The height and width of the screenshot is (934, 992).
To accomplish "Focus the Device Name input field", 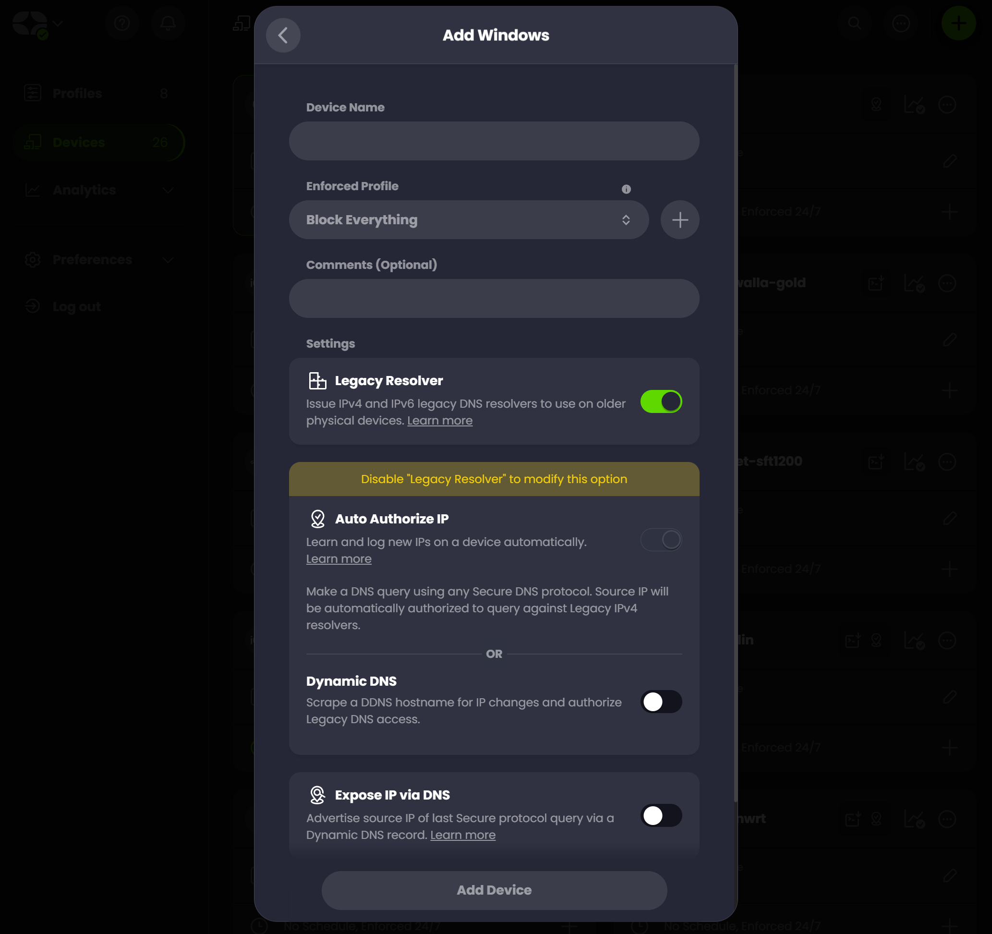I will (494, 141).
